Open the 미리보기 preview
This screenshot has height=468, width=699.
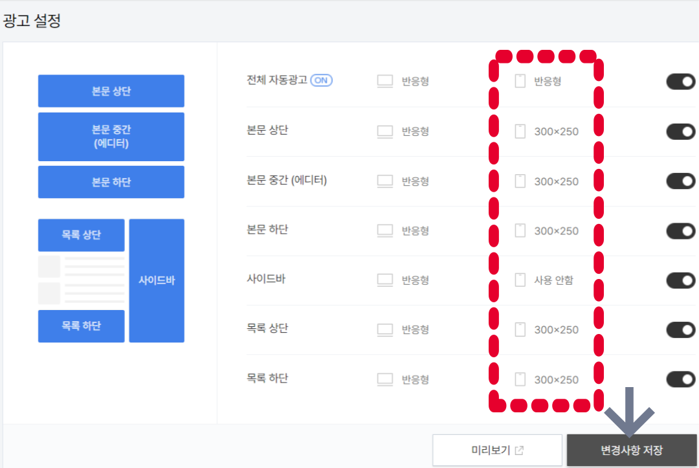click(x=498, y=449)
